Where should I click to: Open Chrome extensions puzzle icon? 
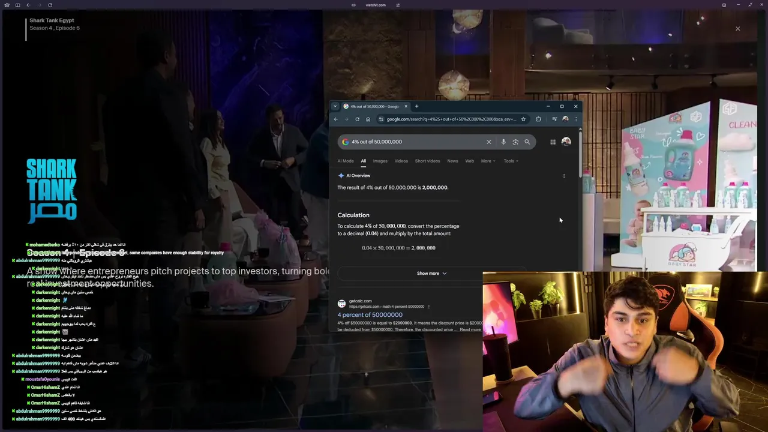coord(538,119)
